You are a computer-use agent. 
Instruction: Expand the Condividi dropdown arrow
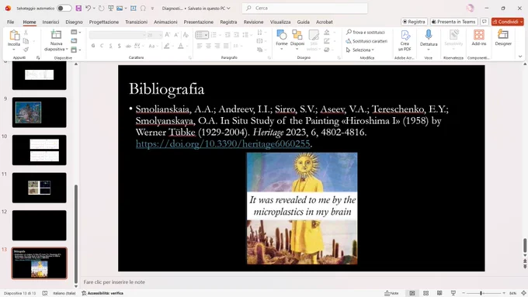click(x=522, y=22)
